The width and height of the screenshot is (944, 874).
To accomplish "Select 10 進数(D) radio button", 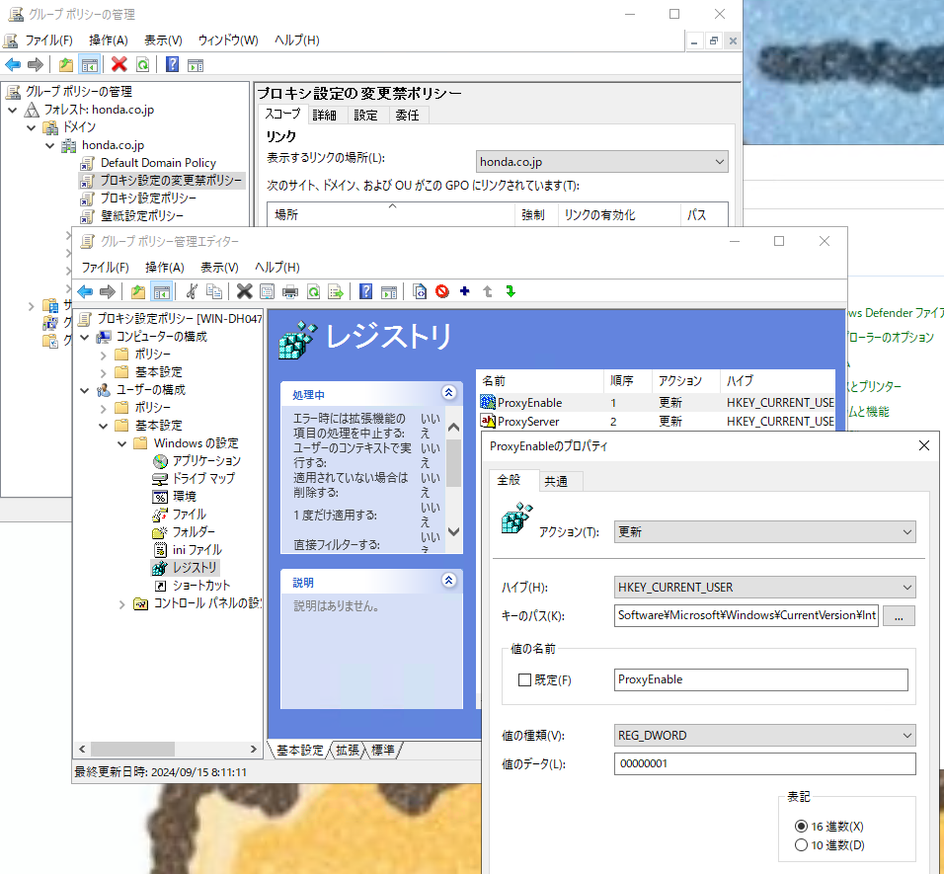I will pyautogui.click(x=801, y=845).
